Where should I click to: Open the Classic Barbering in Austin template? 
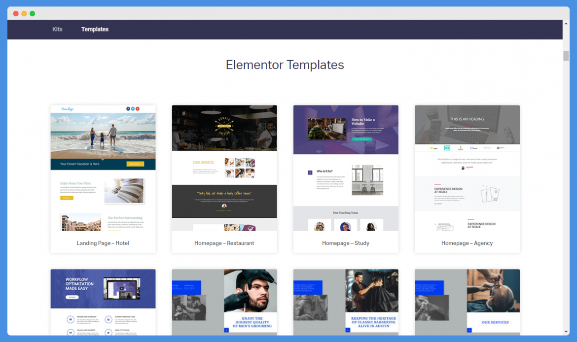346,302
